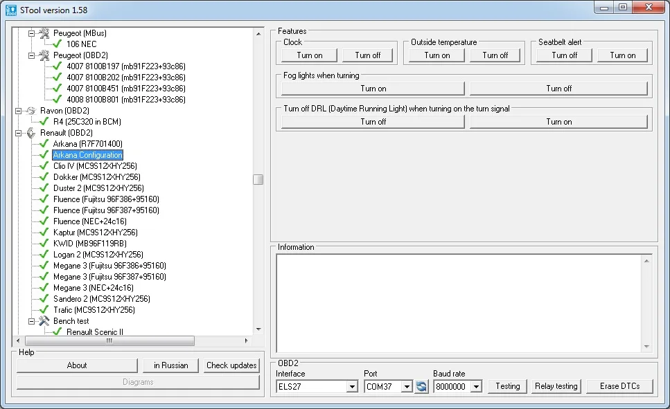670x409 pixels.
Task: Click the checkmark beside Kaptur
Action: click(44, 233)
